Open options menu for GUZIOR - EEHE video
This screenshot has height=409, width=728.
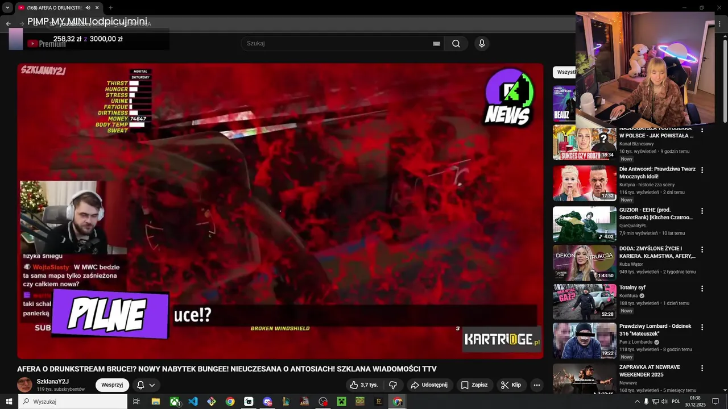[x=702, y=211]
